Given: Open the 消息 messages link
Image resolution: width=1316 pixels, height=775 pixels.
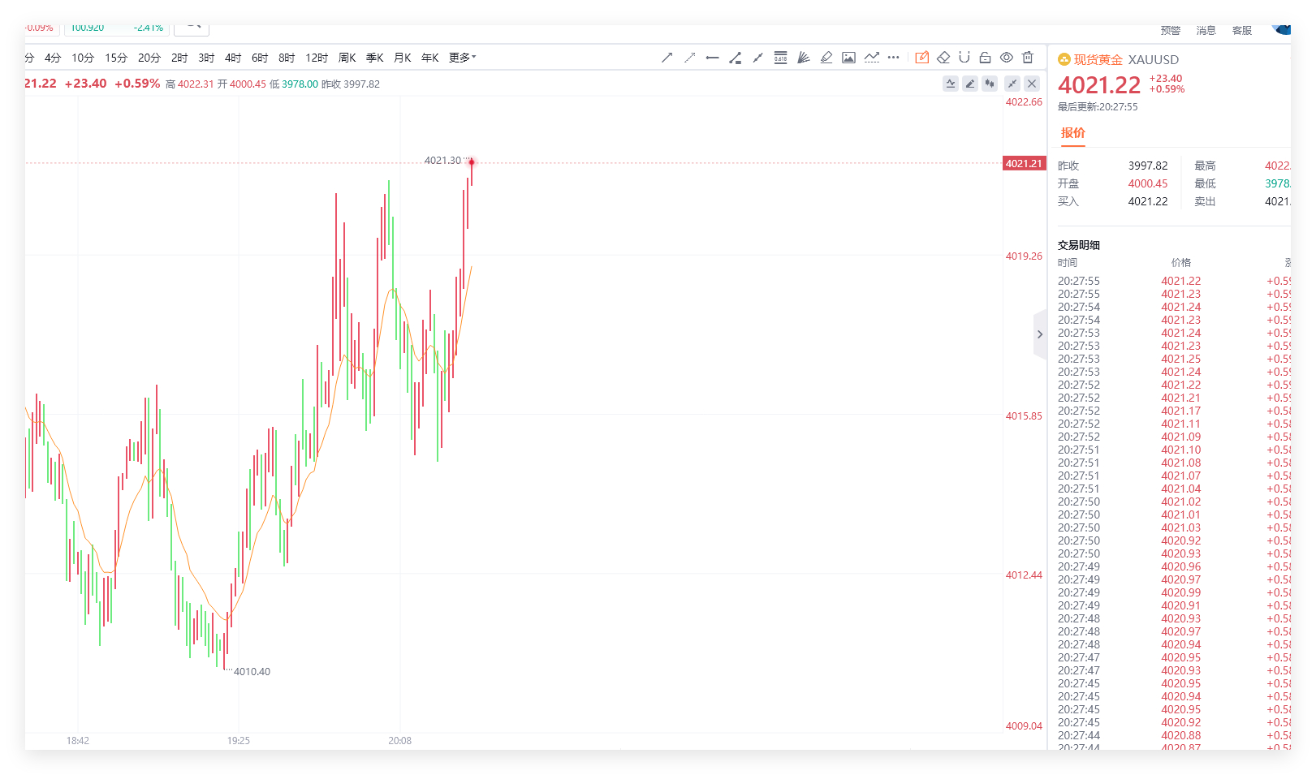Looking at the screenshot, I should coord(1206,31).
